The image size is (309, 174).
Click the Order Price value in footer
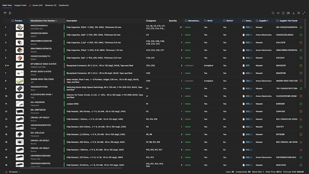(x=279, y=172)
